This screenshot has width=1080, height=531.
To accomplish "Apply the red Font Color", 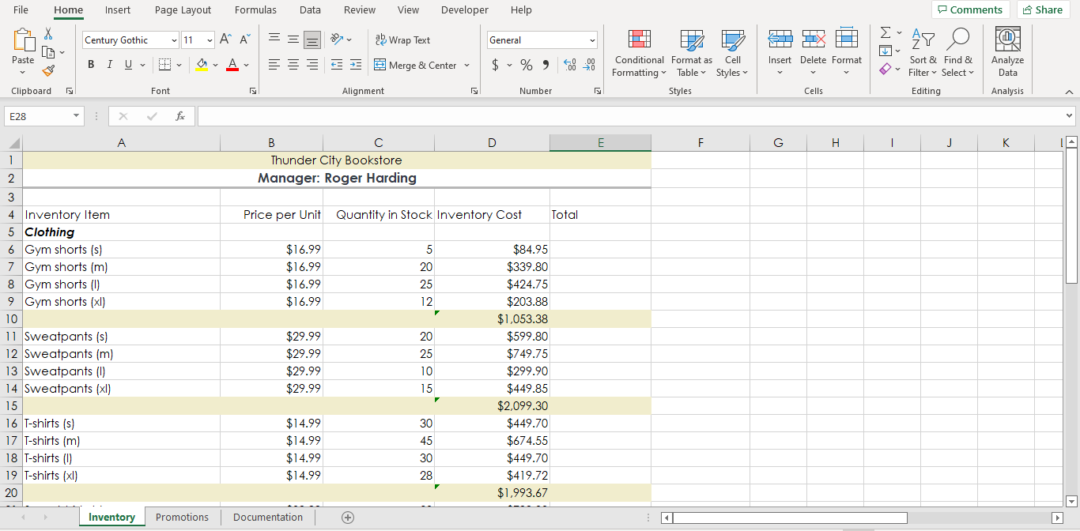I will [x=232, y=65].
